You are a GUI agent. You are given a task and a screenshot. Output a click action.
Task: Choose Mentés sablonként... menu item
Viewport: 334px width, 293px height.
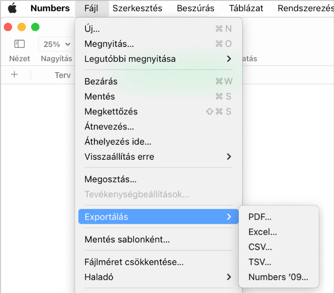[158, 239]
